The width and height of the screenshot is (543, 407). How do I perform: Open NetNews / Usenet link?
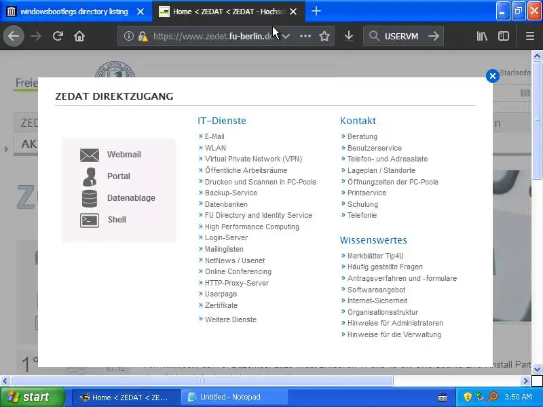[x=235, y=260]
